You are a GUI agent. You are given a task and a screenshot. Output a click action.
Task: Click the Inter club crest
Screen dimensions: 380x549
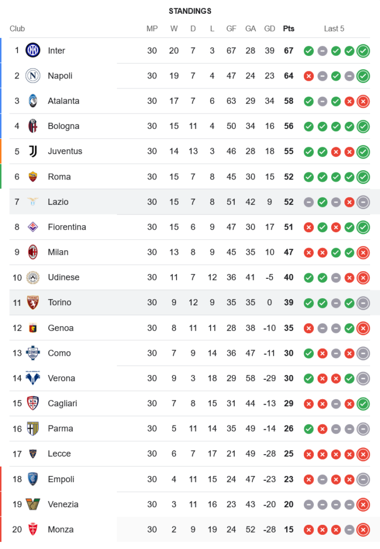tap(33, 51)
